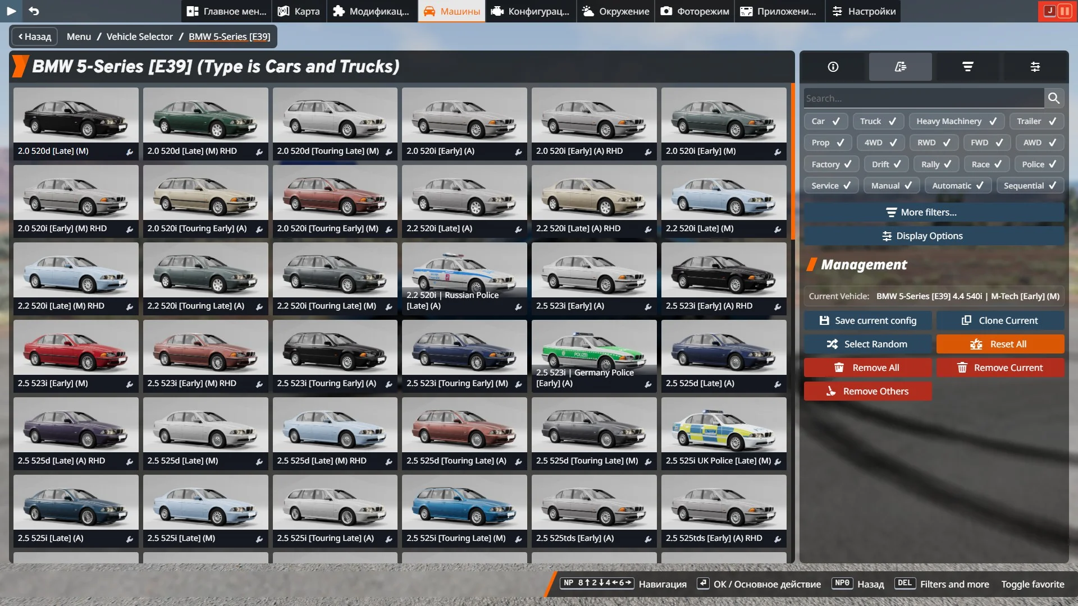The width and height of the screenshot is (1078, 606).
Task: Toggle the Trailer filter
Action: [1036, 121]
